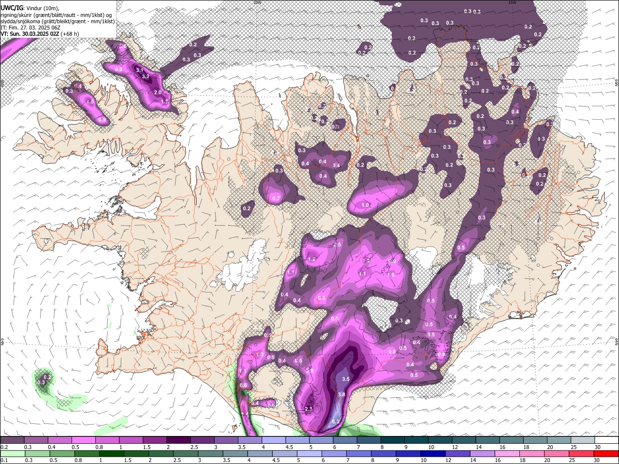Pick the bright red swatch ending the lower scale
Image resolution: width=619 pixels, height=464 pixels.
pos(605,454)
